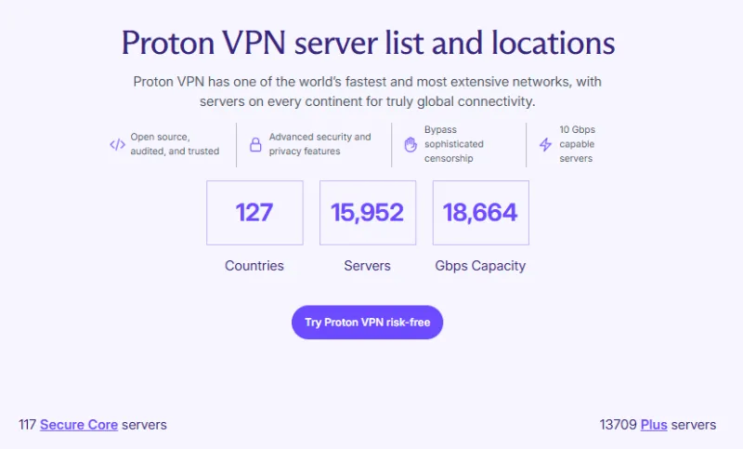The image size is (743, 449).
Task: Click the 13709 server count number
Action: point(619,425)
